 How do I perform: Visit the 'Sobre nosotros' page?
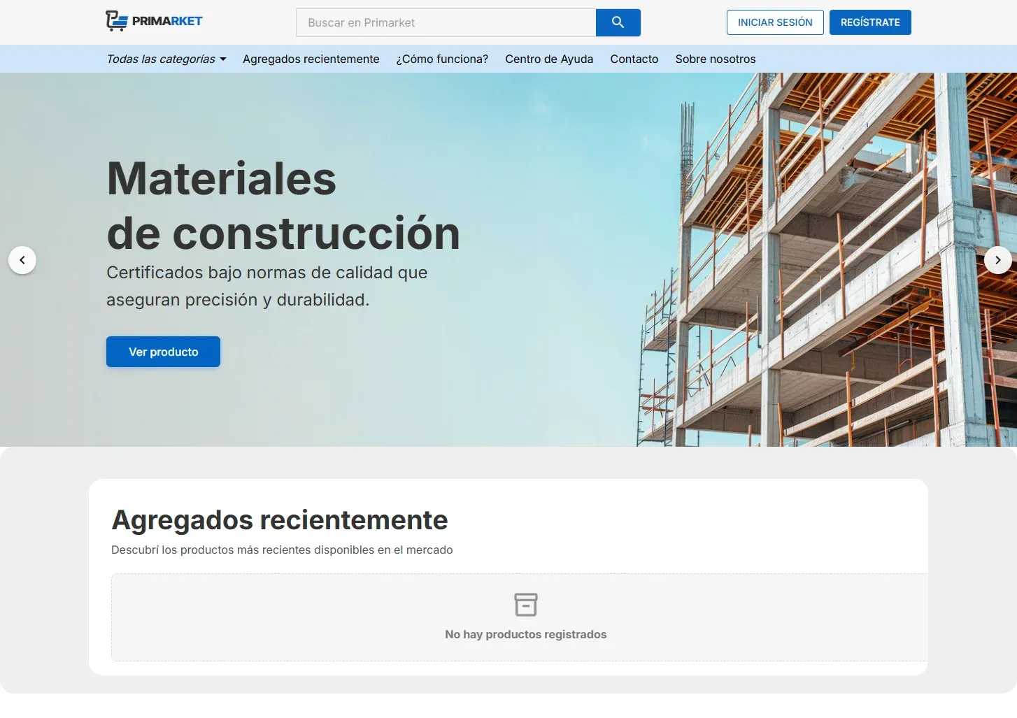tap(715, 59)
